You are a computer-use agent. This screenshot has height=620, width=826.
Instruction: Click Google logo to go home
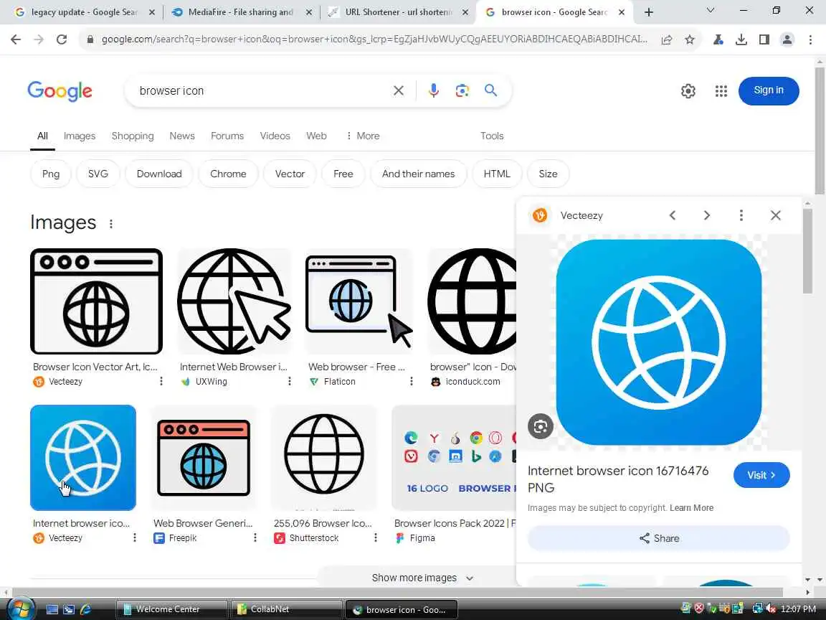(60, 91)
